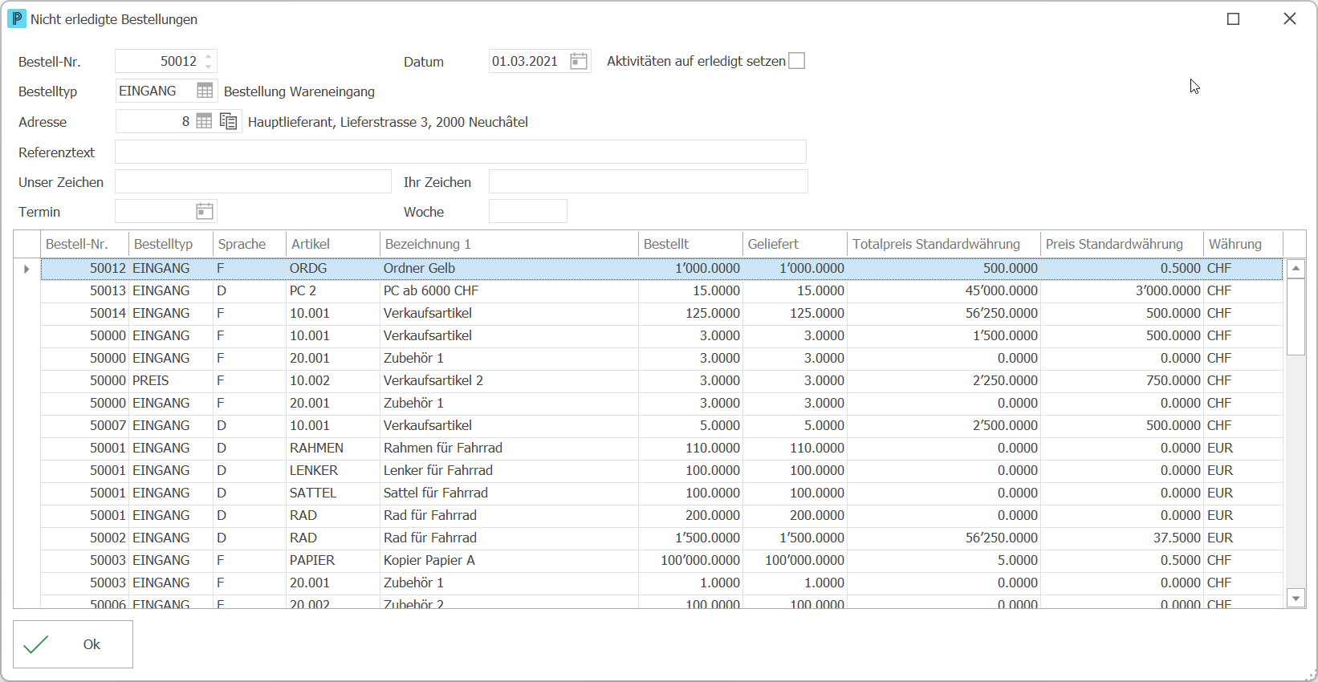
Task: Click the green checkmark on Ok button
Action: click(x=36, y=644)
